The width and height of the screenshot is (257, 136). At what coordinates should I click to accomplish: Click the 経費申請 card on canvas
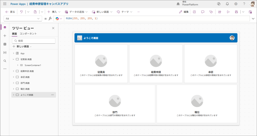click(156, 64)
